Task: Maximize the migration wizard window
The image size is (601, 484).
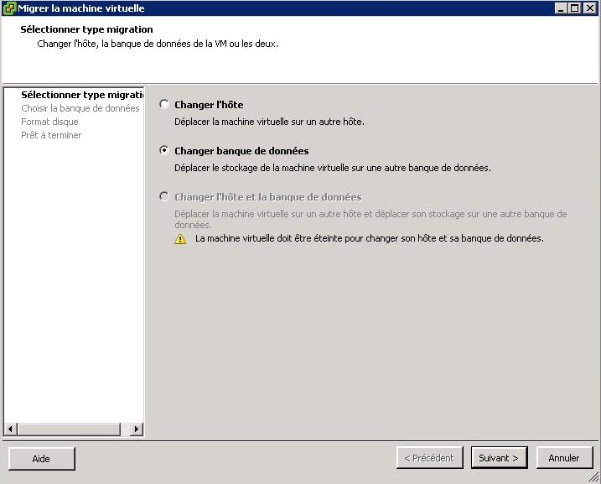Action: (574, 8)
